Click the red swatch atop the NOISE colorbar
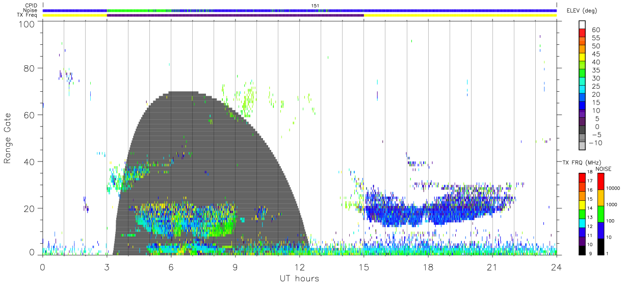626x289 pixels. coord(600,181)
